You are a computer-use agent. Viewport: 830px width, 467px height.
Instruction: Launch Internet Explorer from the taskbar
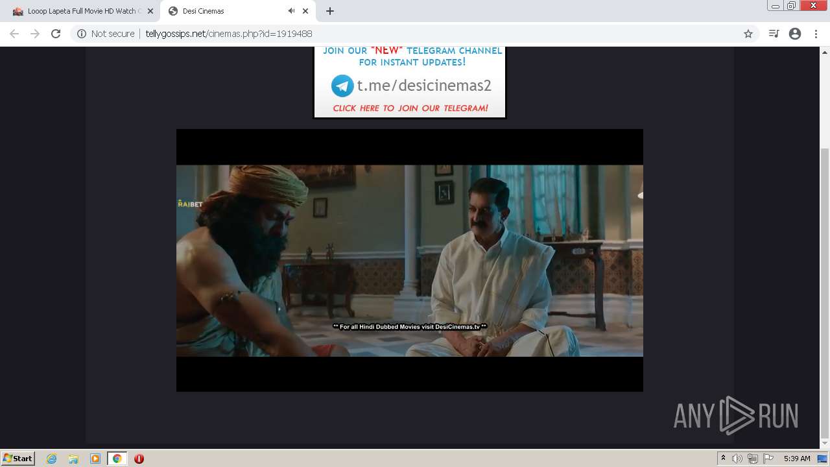coord(52,459)
